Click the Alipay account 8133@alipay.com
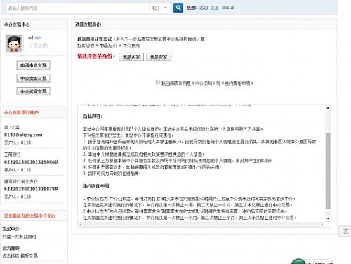The image size is (351, 264). pyautogui.click(x=23, y=135)
